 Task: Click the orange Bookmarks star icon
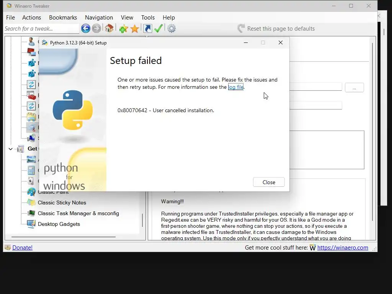134,29
